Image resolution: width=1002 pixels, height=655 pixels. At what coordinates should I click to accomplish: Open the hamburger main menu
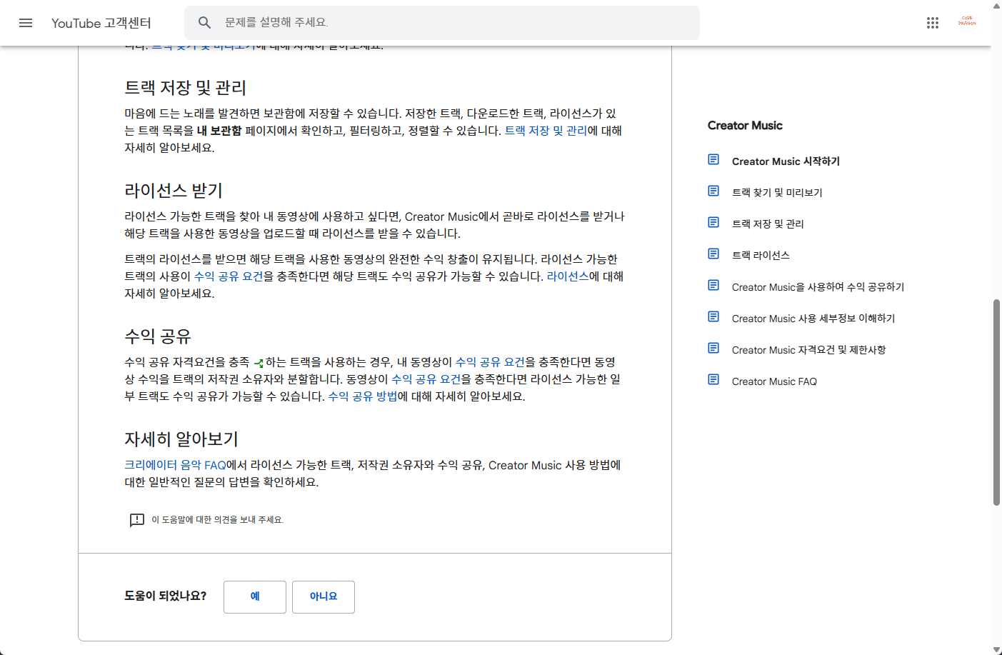(26, 23)
